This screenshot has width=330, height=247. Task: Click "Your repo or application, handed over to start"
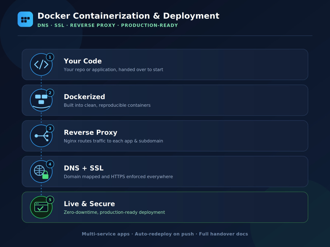[x=114, y=69]
